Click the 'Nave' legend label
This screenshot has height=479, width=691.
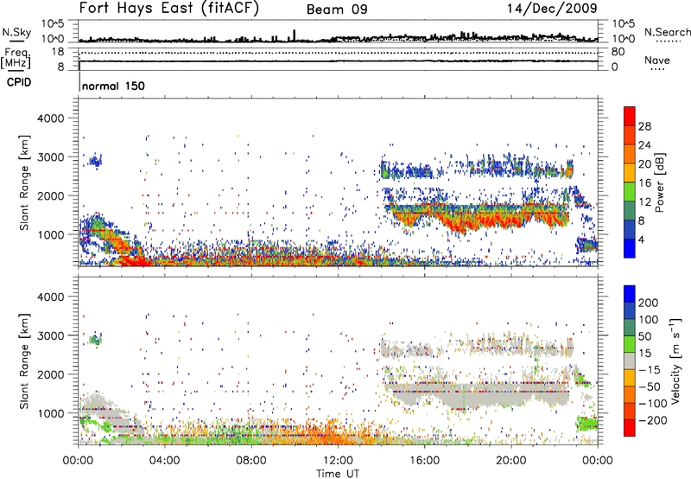(x=656, y=60)
